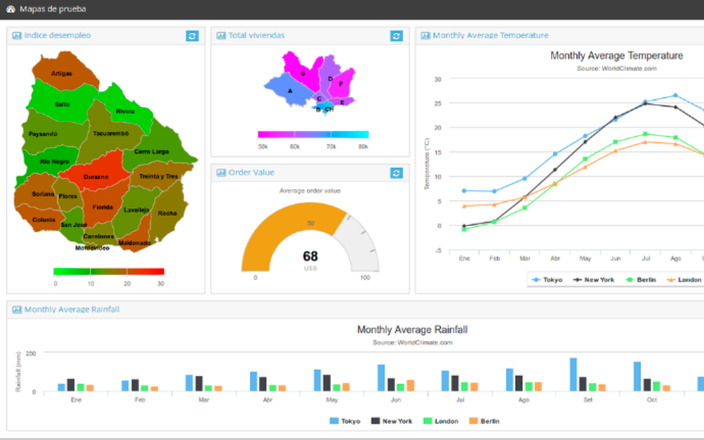Click the Tokyo rainfall bar for Set
Image resolution: width=704 pixels, height=440 pixels.
tap(573, 374)
